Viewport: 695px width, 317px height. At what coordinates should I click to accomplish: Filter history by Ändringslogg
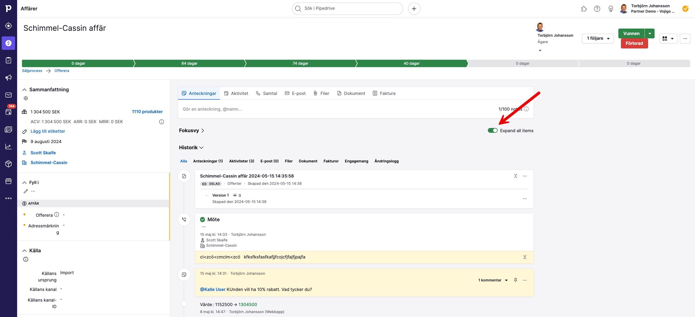click(x=386, y=161)
